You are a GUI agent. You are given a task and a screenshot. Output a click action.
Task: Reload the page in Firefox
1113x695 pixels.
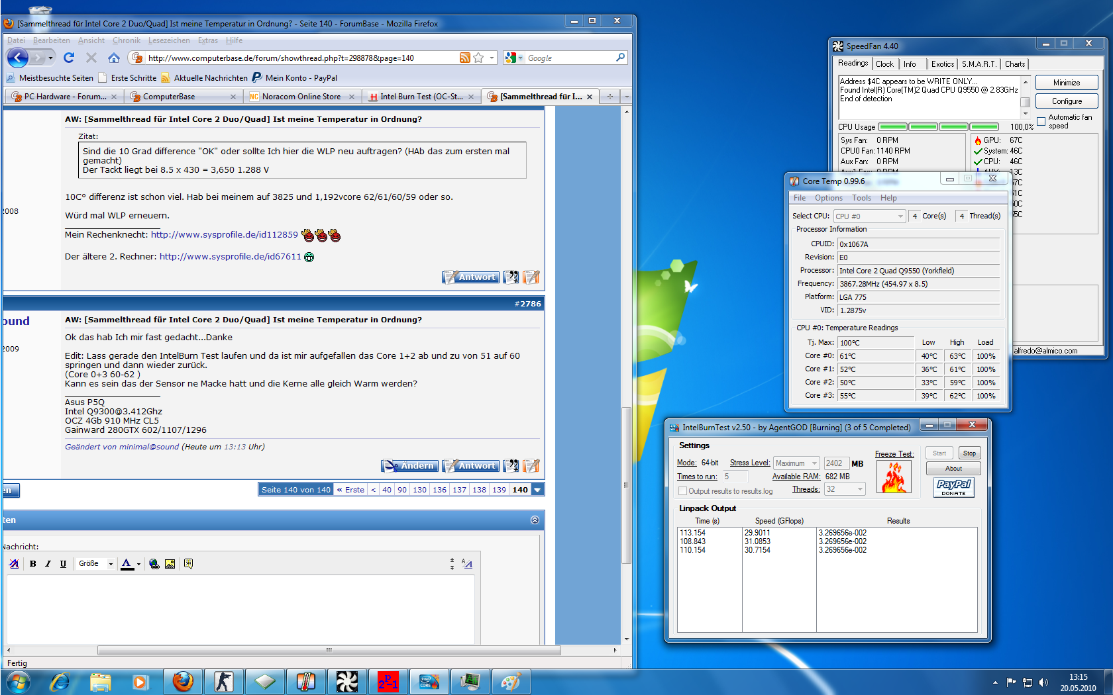69,58
